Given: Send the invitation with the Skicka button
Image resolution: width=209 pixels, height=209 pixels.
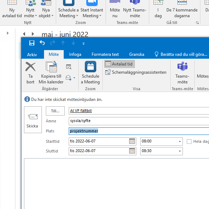Looking at the screenshot, I should 33,120.
